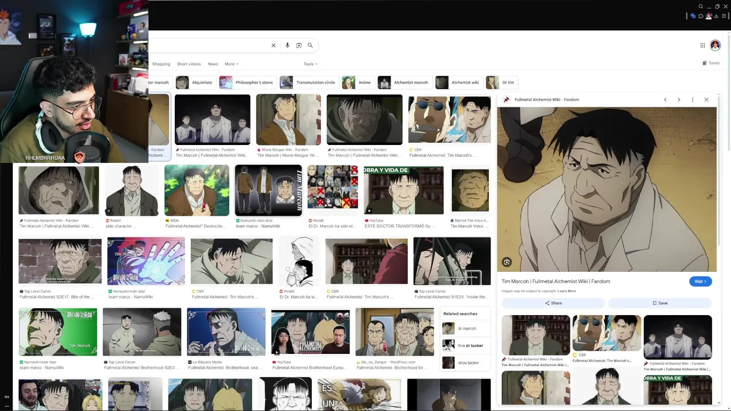Open the Movie Morgue Wiki image result
The width and height of the screenshot is (731, 411).
point(288,120)
